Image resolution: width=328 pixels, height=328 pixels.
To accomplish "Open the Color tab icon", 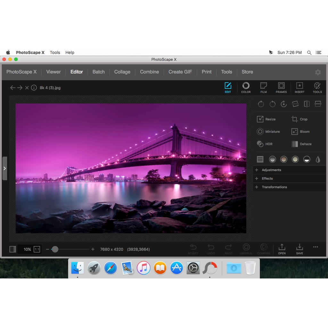I will (246, 87).
